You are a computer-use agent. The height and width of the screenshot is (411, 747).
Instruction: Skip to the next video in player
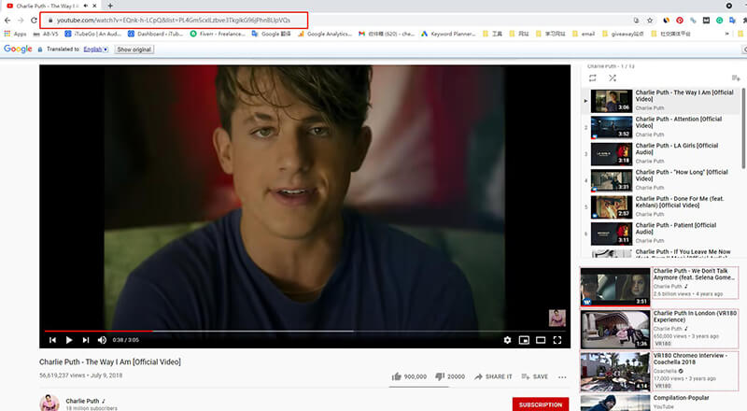pos(85,340)
